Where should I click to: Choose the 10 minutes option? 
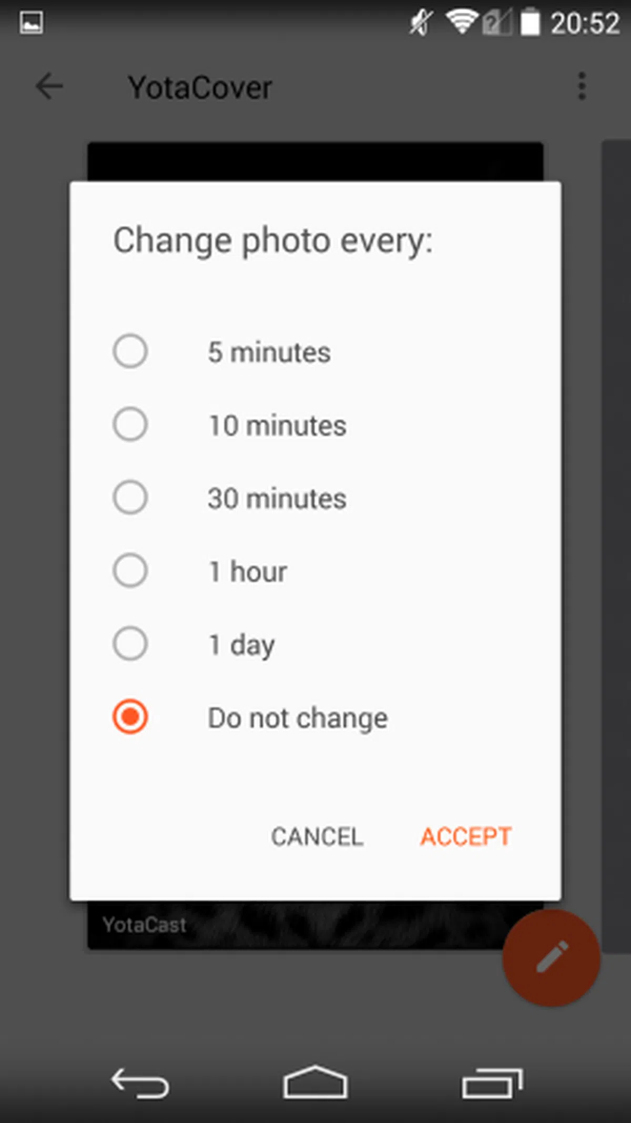pyautogui.click(x=130, y=424)
